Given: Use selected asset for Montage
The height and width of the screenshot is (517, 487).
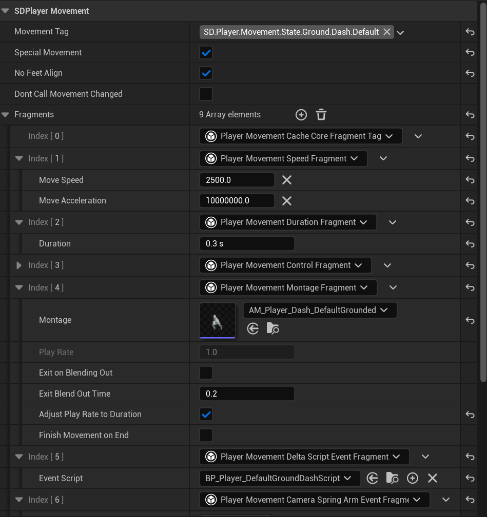Looking at the screenshot, I should pyautogui.click(x=253, y=328).
